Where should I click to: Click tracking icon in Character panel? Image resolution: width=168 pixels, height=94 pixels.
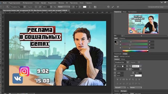click(130, 69)
